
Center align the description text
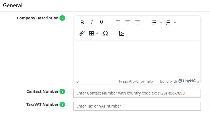pyautogui.click(x=128, y=22)
